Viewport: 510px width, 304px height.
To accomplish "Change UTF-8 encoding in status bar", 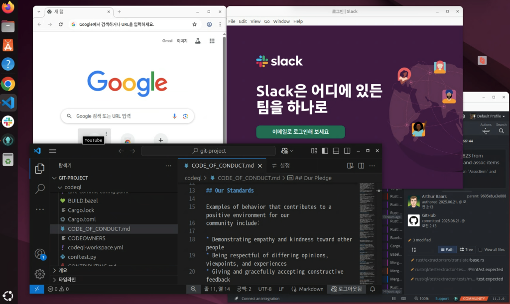I will click(265, 289).
